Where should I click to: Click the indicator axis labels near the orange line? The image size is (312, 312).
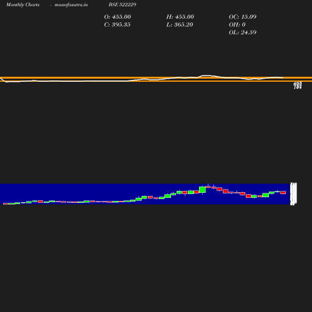[298, 85]
